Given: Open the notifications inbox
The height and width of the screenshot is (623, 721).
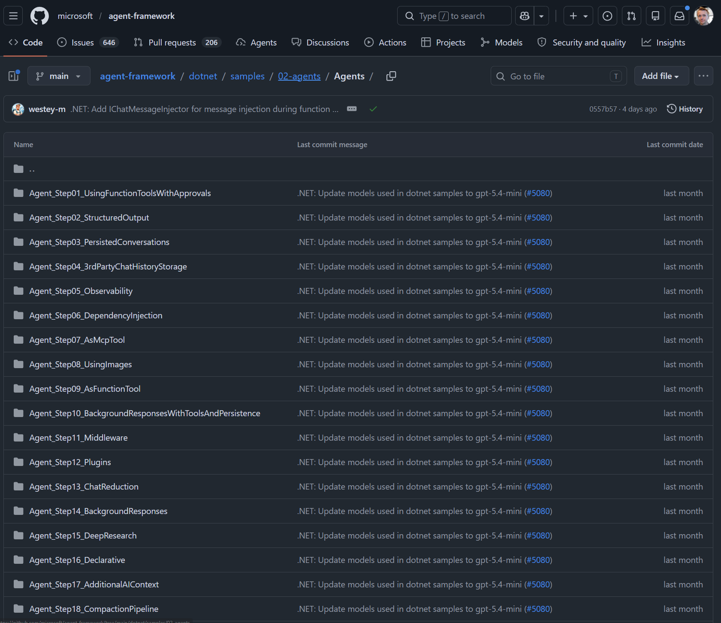Looking at the screenshot, I should pyautogui.click(x=679, y=16).
